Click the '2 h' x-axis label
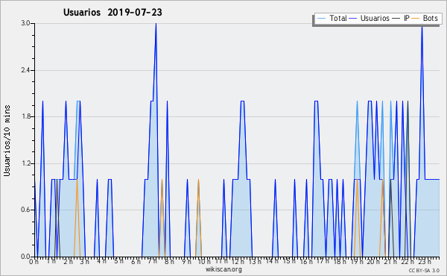 tap(68, 261)
